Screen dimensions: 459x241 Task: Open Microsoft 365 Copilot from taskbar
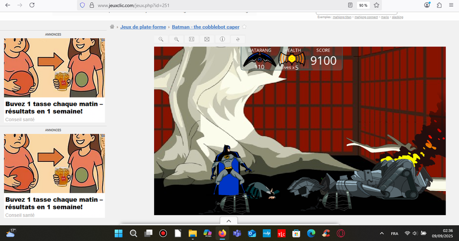click(x=208, y=233)
